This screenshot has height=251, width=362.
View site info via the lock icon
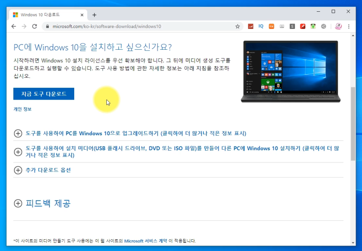tap(48, 26)
